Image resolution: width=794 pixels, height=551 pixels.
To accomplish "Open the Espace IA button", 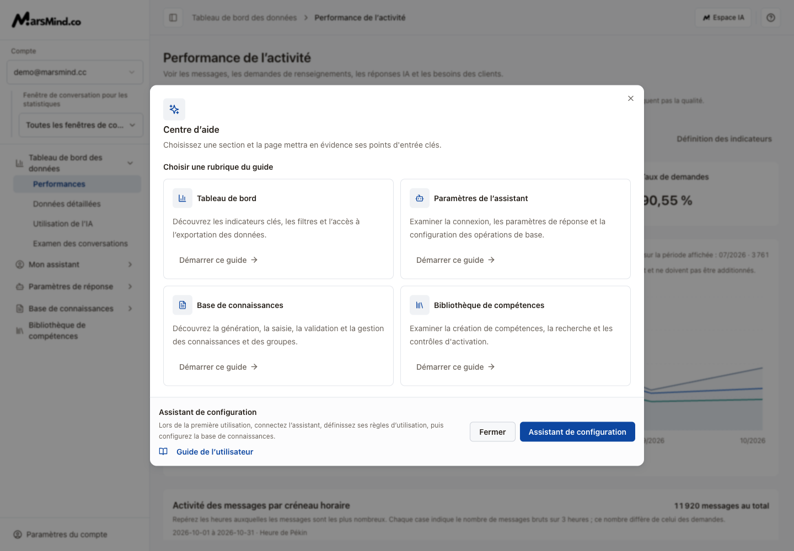I will tap(723, 18).
